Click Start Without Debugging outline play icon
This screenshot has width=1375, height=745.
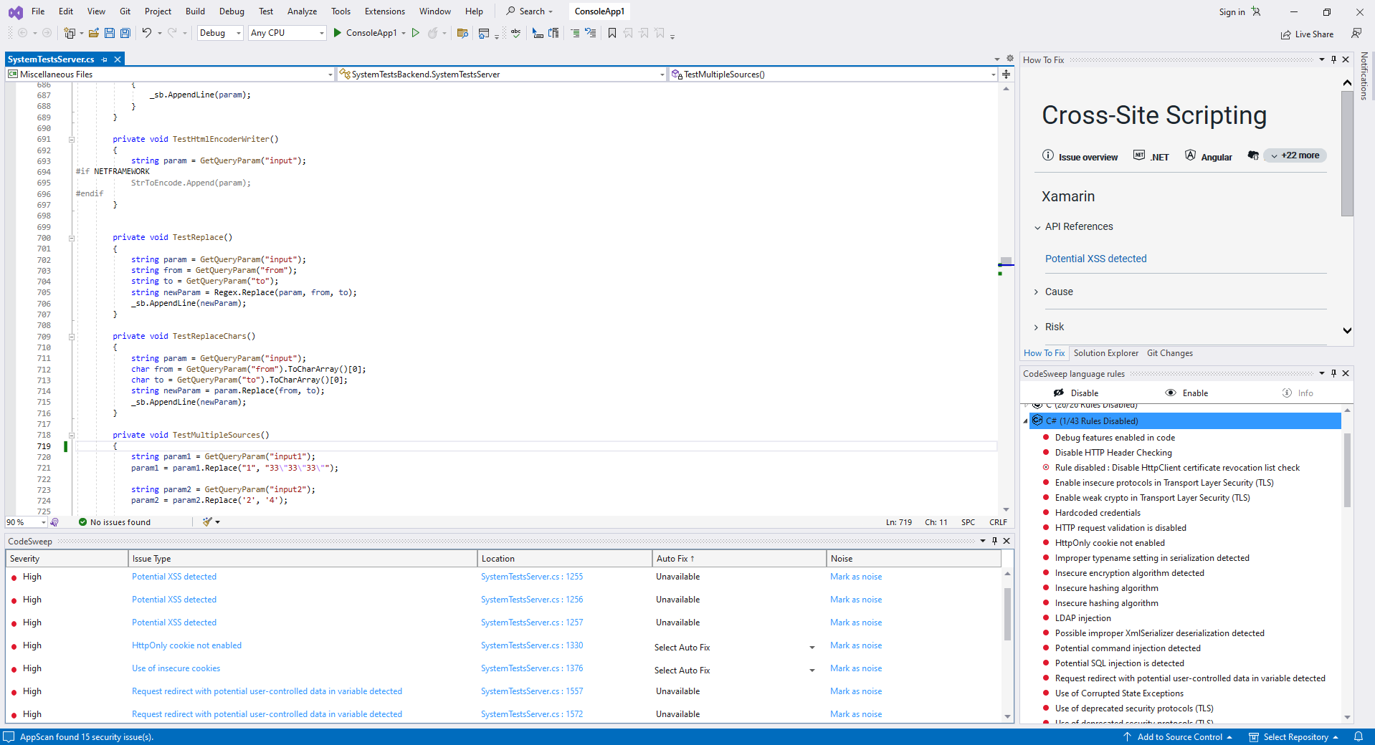coord(415,33)
